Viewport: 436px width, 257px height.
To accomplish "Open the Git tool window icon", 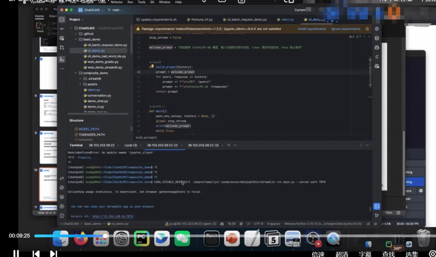I will (377, 215).
